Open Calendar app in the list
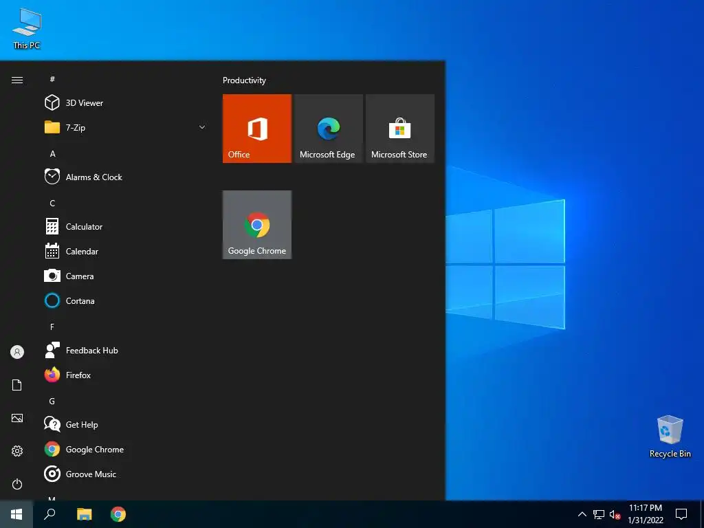The image size is (704, 528). 126,251
